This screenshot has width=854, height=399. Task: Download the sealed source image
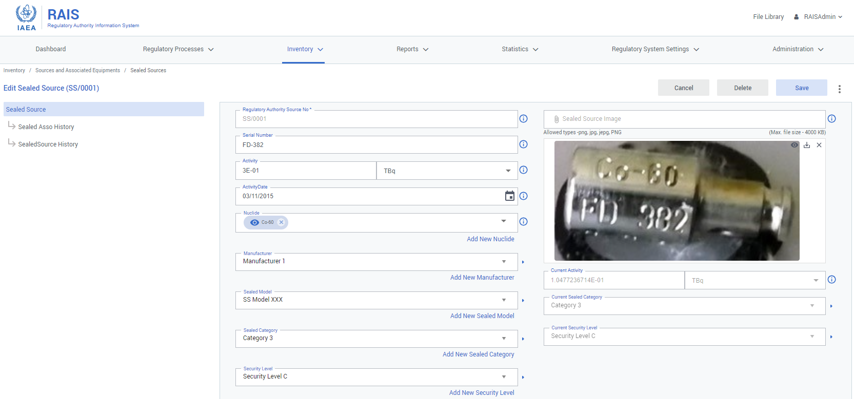[x=807, y=145]
